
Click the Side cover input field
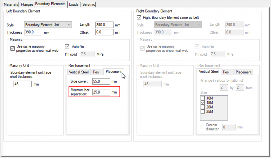(x=101, y=81)
